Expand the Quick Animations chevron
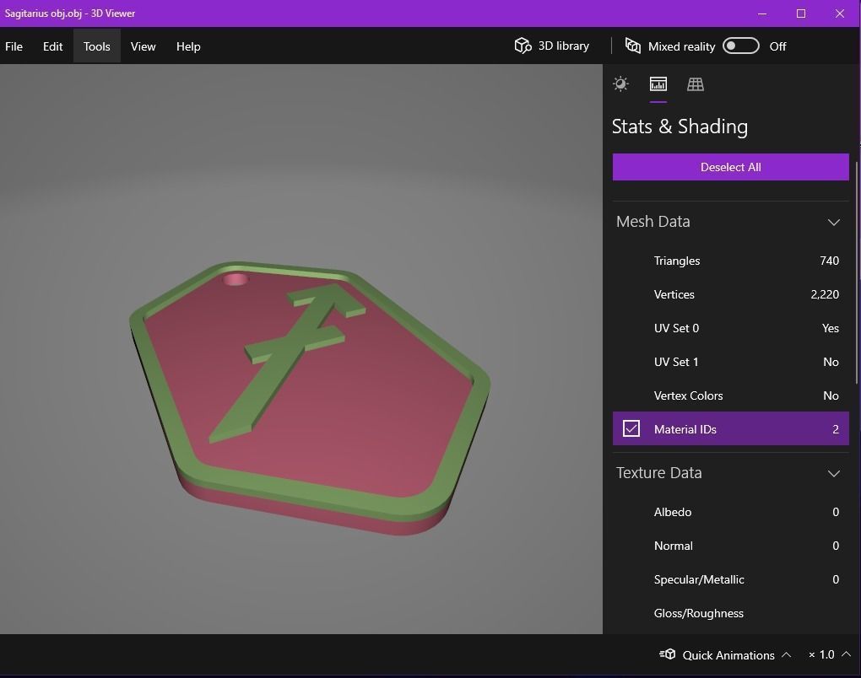 [x=787, y=654]
